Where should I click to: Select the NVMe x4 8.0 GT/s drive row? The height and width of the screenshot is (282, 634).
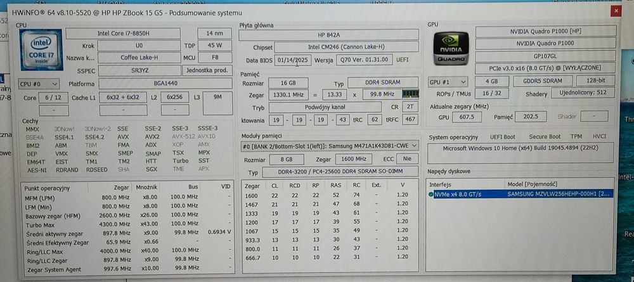click(521, 195)
